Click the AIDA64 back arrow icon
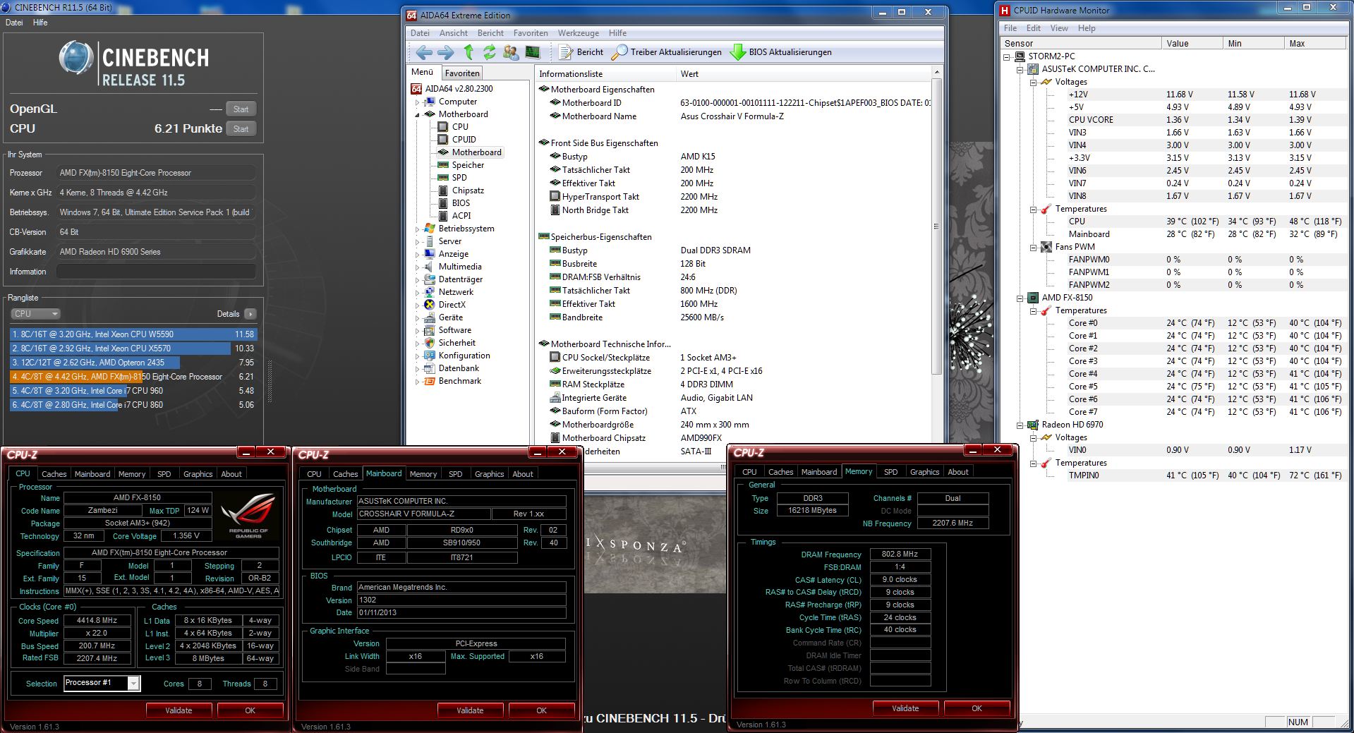The width and height of the screenshot is (1354, 733). tap(423, 52)
